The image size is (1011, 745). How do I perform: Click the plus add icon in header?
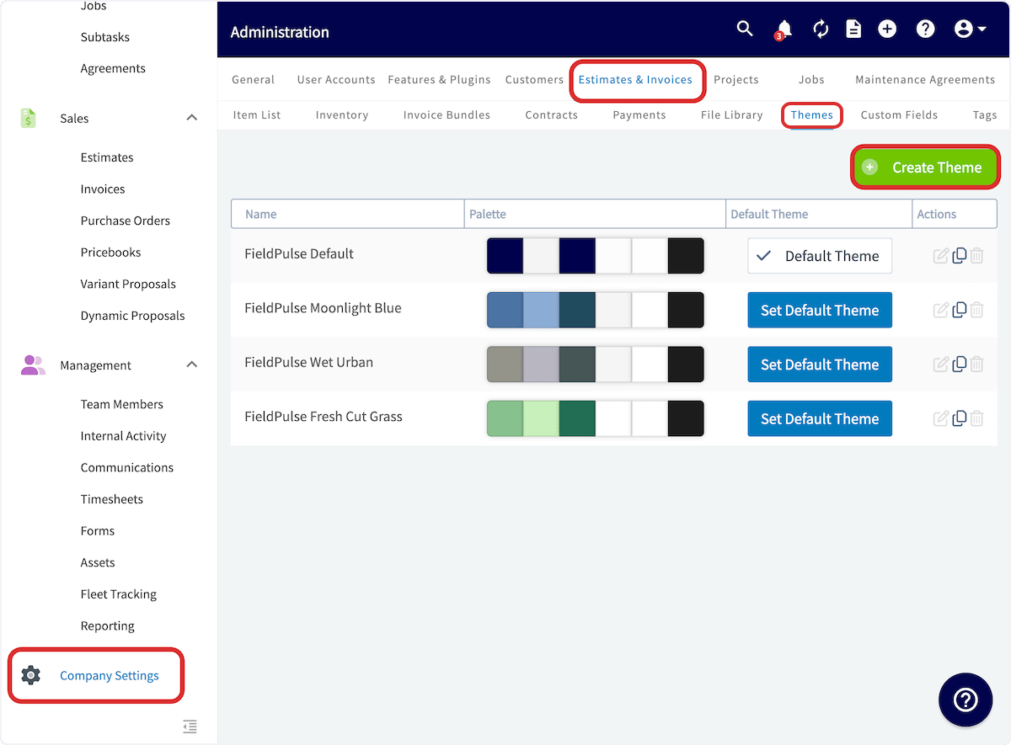tap(887, 29)
